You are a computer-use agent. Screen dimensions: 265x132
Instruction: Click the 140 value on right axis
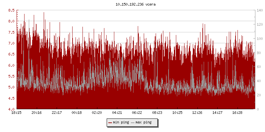[x=260, y=10]
